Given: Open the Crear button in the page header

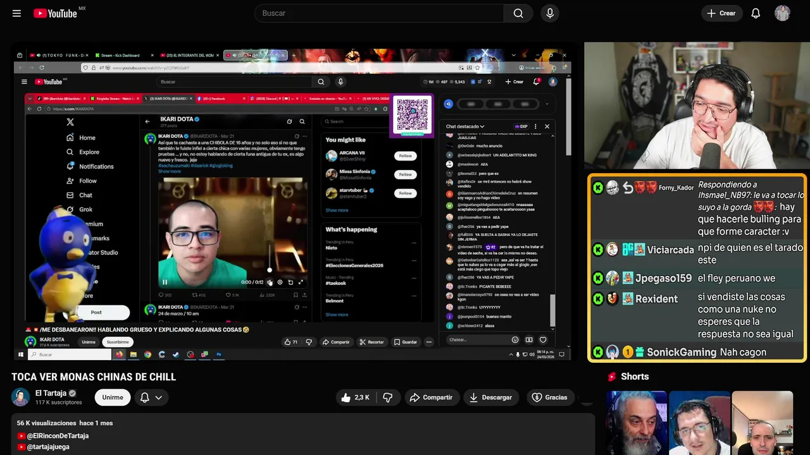Looking at the screenshot, I should 721,13.
